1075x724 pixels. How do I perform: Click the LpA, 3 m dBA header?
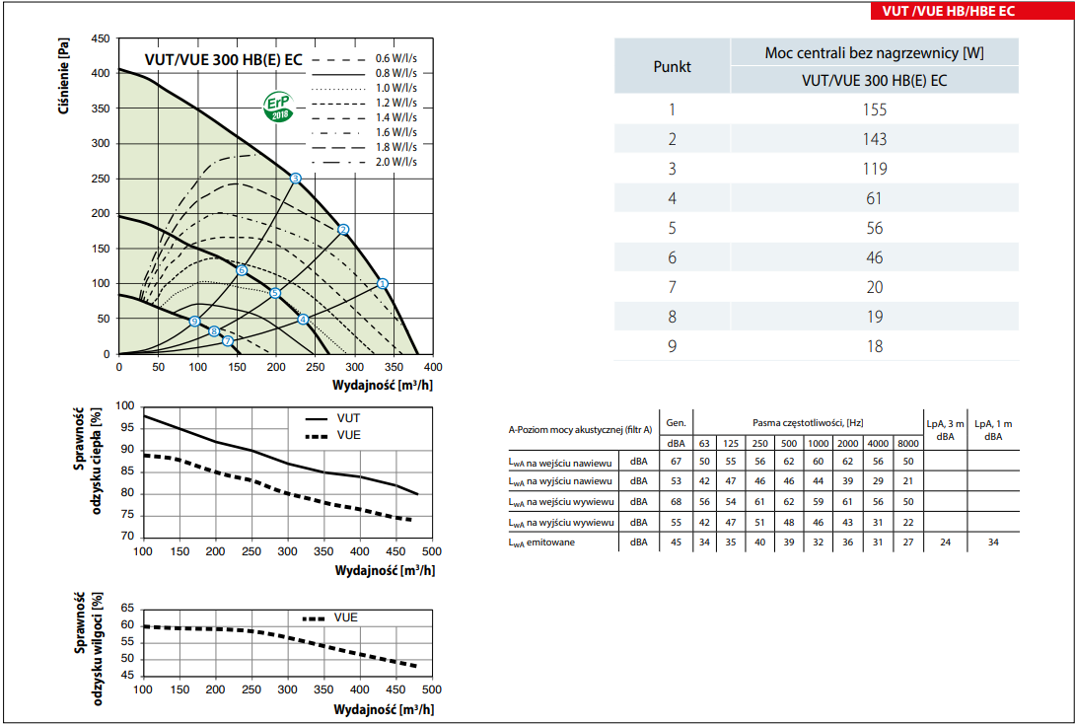click(x=945, y=430)
